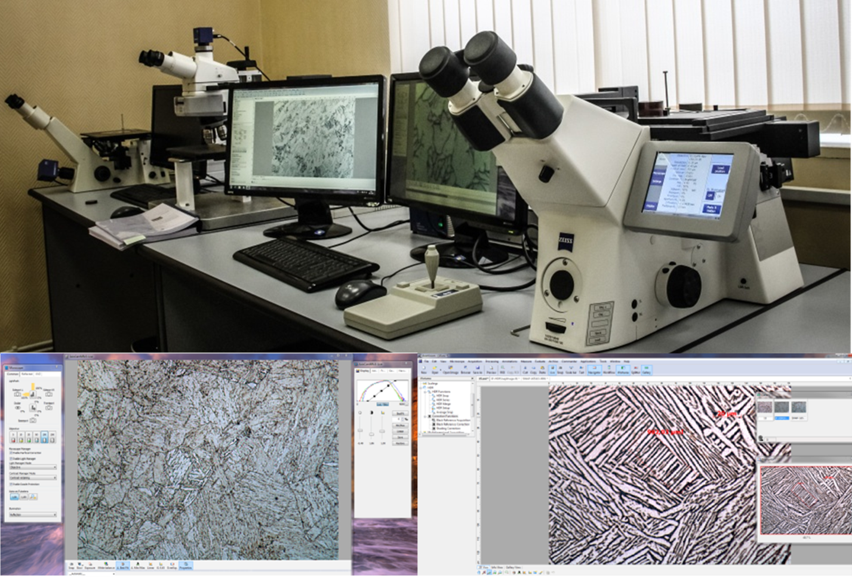Toggle Best Fit in camera bottom toolbar

(x=123, y=565)
